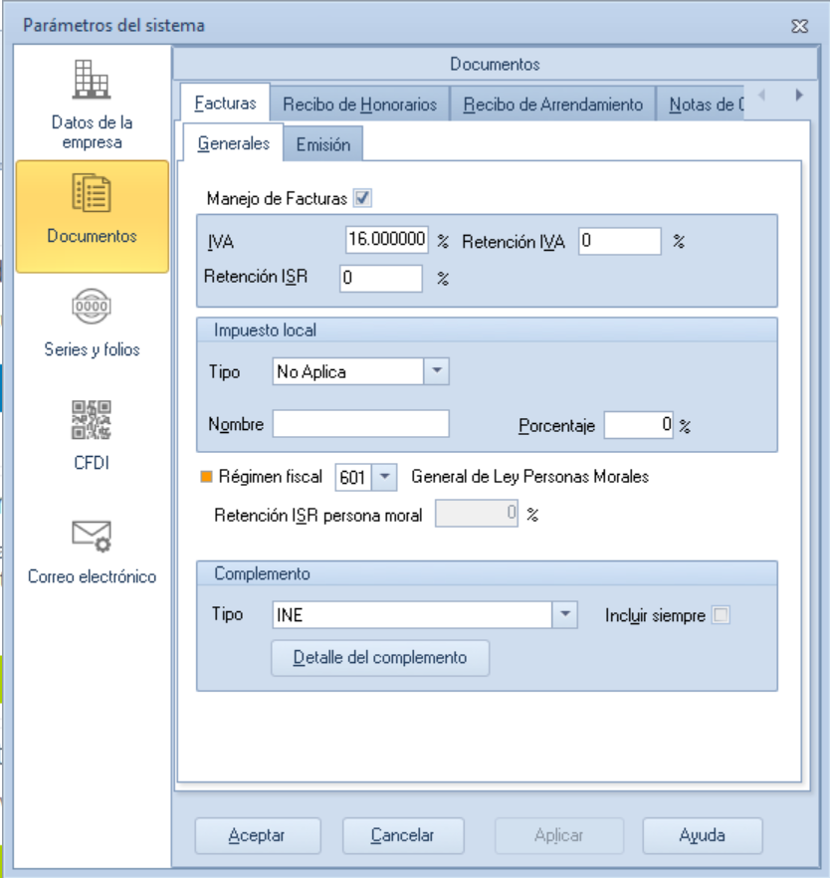This screenshot has width=830, height=878.
Task: Toggle Manejo de Facturas checkbox
Action: pyautogui.click(x=362, y=198)
